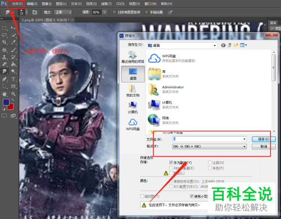Select the Brush tool
The height and width of the screenshot is (219, 281).
tap(13, 50)
